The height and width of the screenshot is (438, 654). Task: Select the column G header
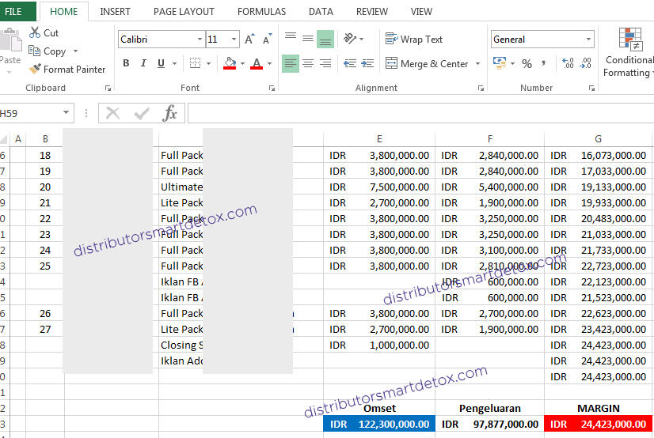tap(598, 138)
